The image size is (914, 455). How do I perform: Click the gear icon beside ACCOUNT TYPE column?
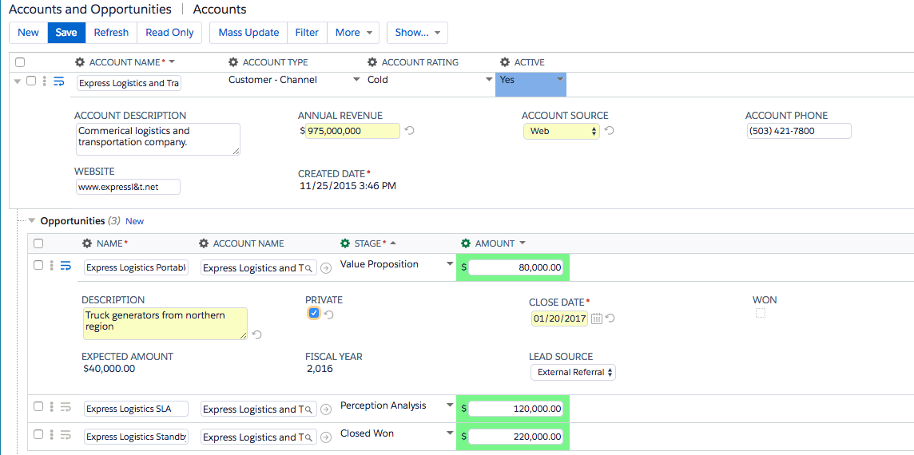pos(233,62)
